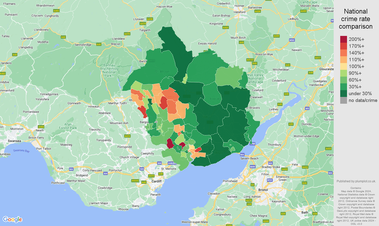Click the A36 road shield near Bath
The height and width of the screenshot is (226, 379).
315,214
